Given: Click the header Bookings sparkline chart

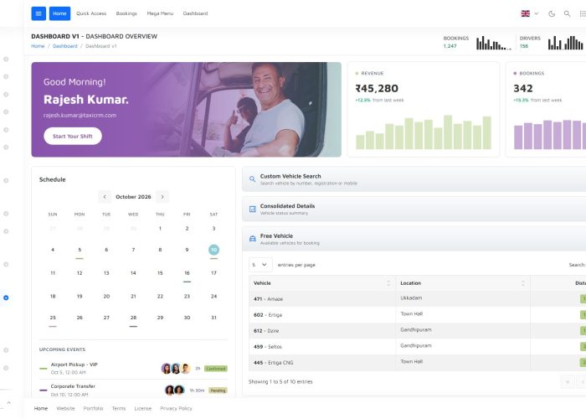Looking at the screenshot, I should (494, 43).
